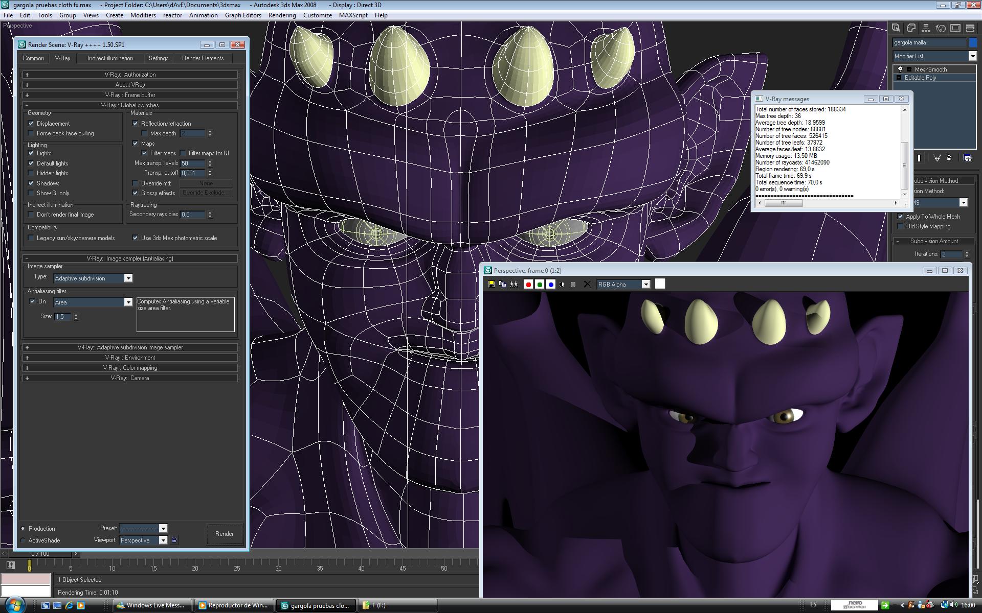Open the Display command panel tab
Image resolution: width=982 pixels, height=613 pixels.
point(955,29)
